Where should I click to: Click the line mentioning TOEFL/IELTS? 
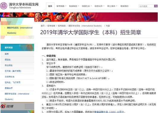[x=91, y=101]
